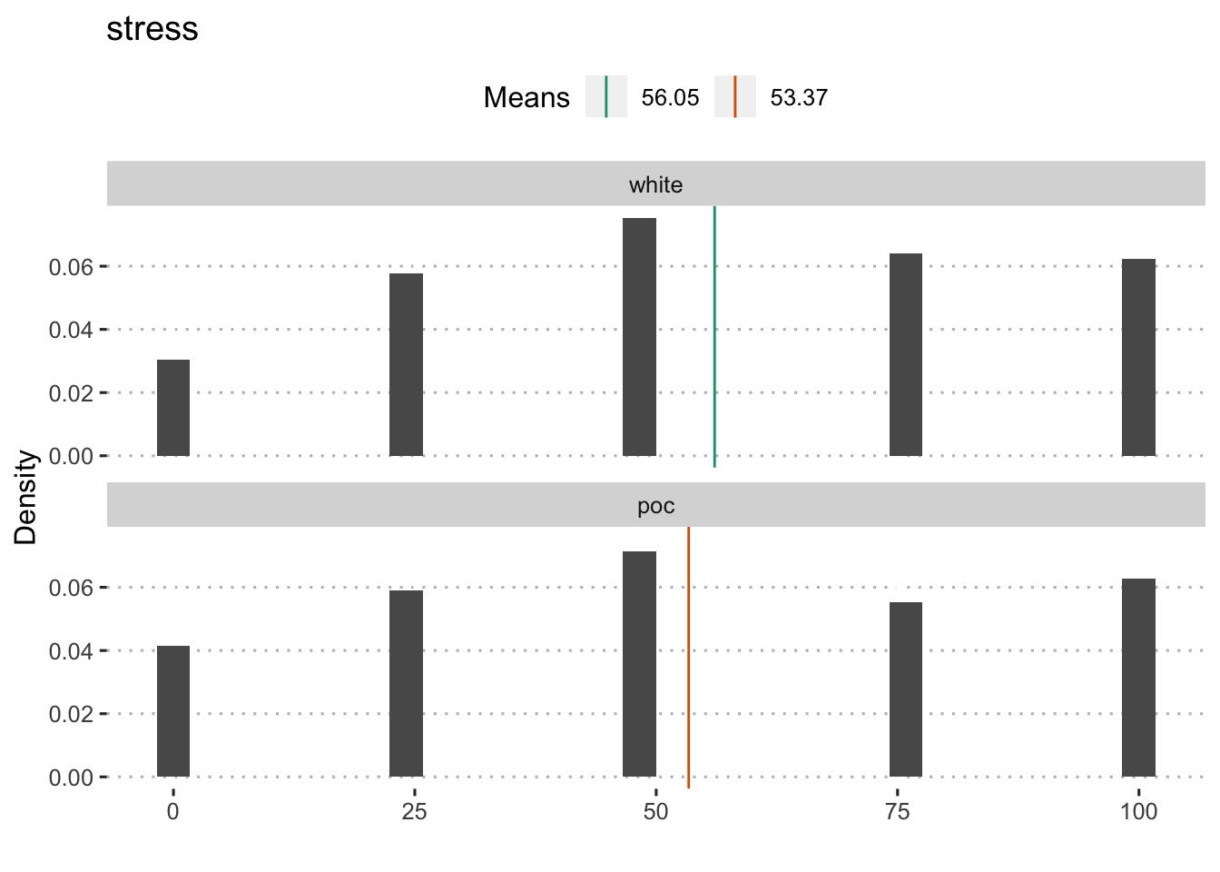The height and width of the screenshot is (872, 1220).
Task: Click the x-axis tick label 75
Action: click(897, 812)
